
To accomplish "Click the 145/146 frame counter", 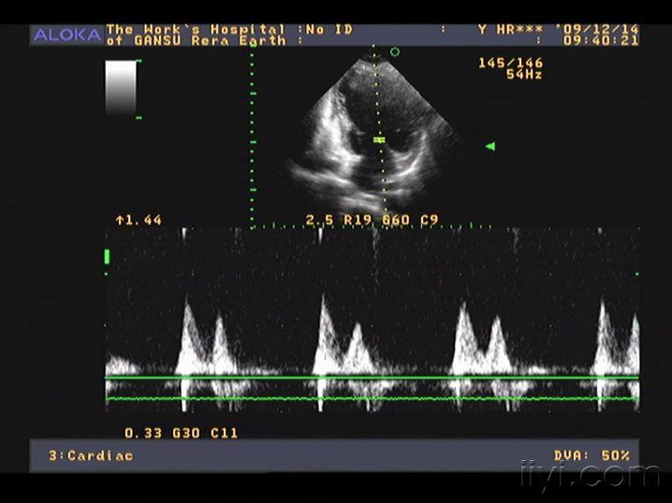I will coord(510,63).
